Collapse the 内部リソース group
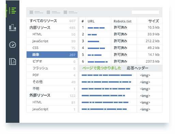Image resolution: width=175 pixels, height=134 pixels. [52, 28]
